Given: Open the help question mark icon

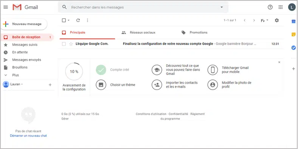Looking at the screenshot, I should (x=270, y=7).
